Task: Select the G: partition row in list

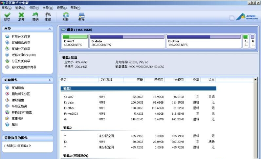Action: (138, 119)
